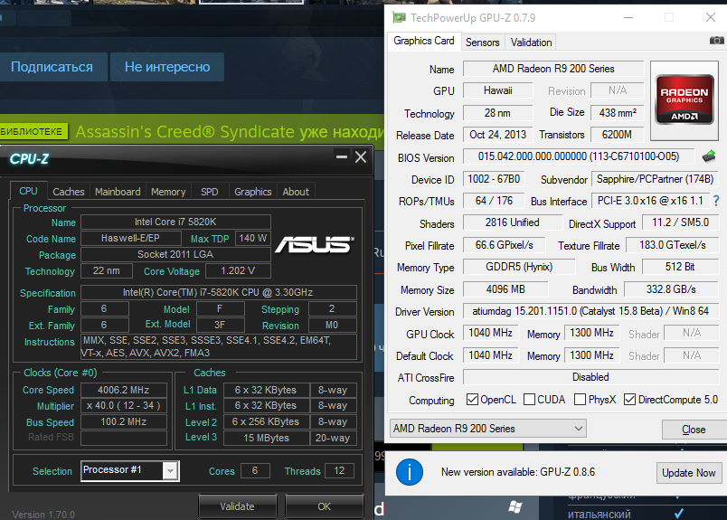Viewport: 727px width, 520px height.
Task: Click the Specification i7-5820K CPU @ 3.30GHz field
Action: click(x=219, y=292)
